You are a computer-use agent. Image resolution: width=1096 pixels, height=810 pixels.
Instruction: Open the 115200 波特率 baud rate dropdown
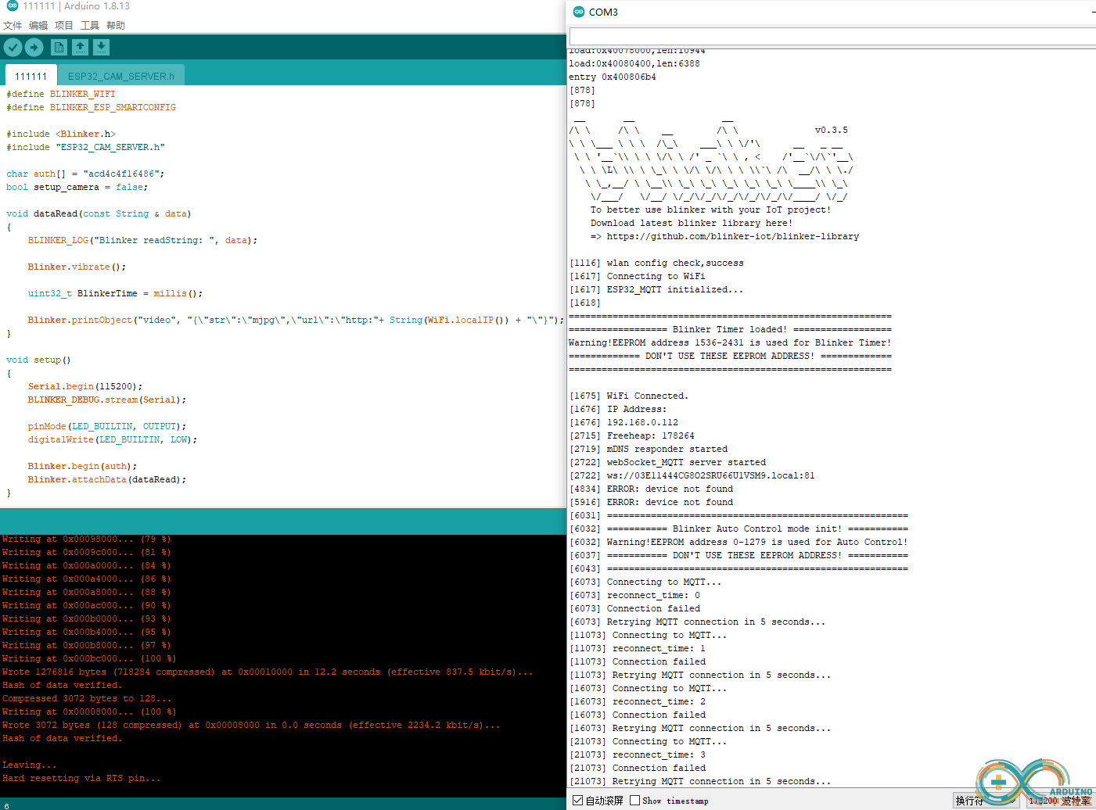tap(1060, 801)
